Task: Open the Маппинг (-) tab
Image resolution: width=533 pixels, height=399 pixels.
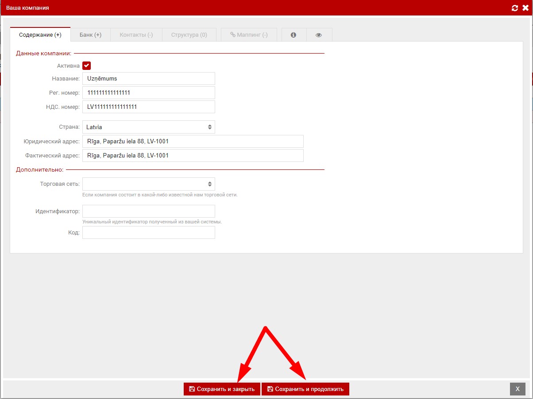Action: click(249, 35)
